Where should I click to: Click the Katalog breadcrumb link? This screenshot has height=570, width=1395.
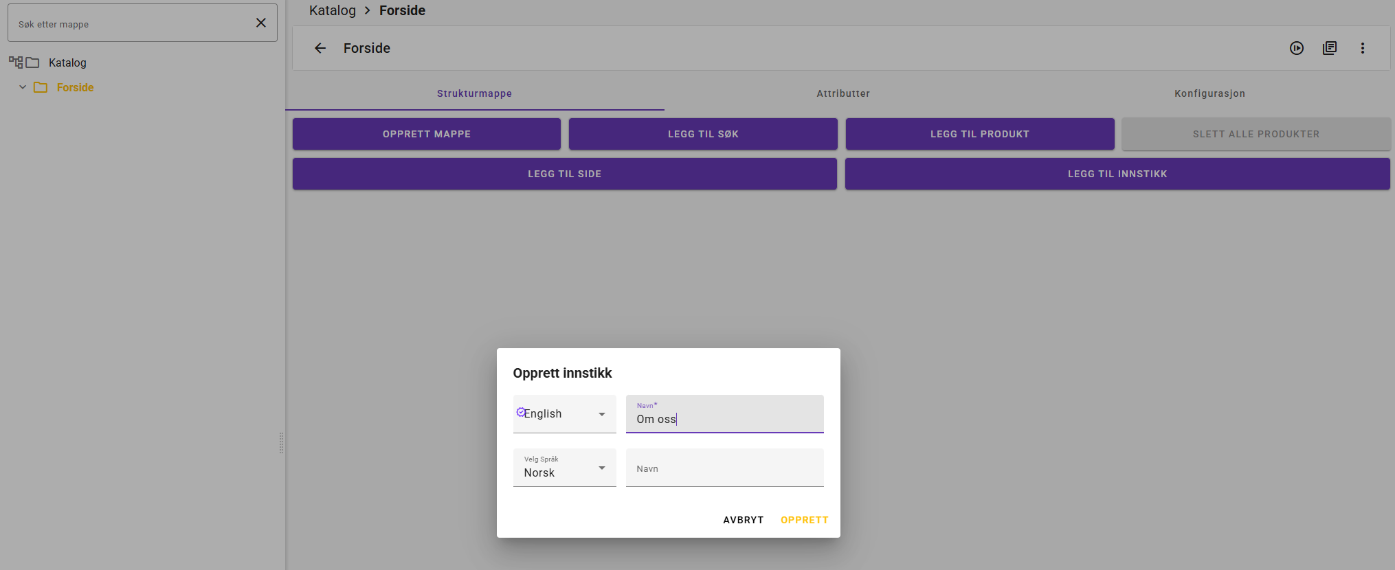click(x=333, y=10)
